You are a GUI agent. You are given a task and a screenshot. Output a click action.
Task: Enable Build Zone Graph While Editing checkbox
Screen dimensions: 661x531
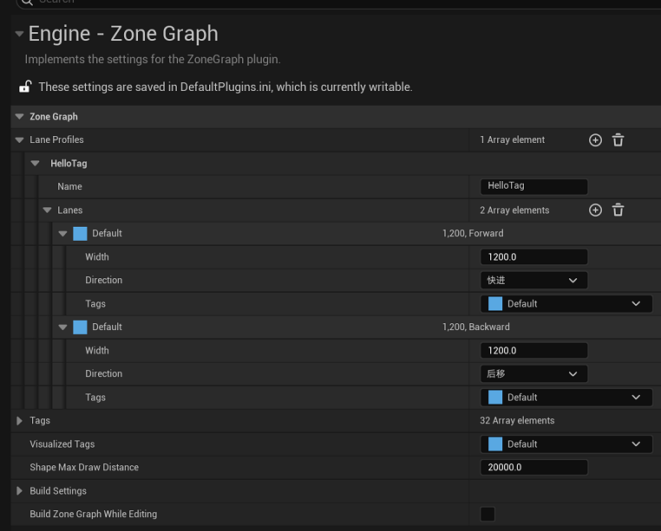click(x=488, y=515)
